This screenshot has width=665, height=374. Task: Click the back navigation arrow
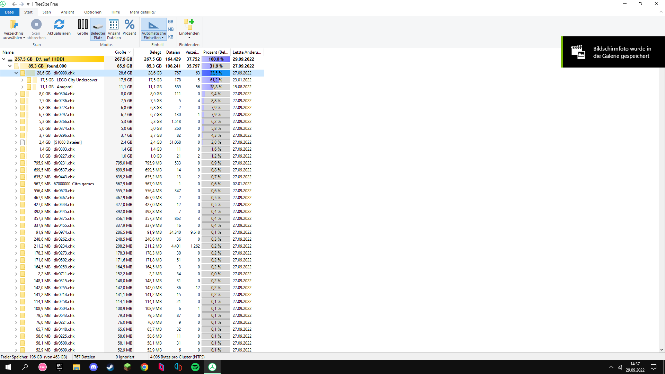point(14,4)
